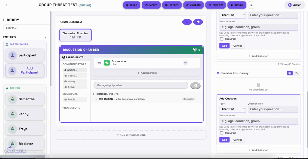Click the send paper-plane button
The image size is (308, 159).
tap(196, 85)
